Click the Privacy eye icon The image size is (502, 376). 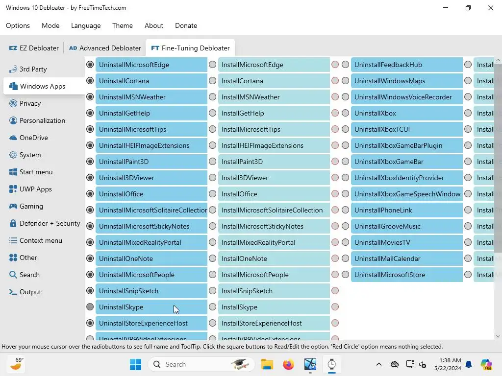tap(13, 103)
